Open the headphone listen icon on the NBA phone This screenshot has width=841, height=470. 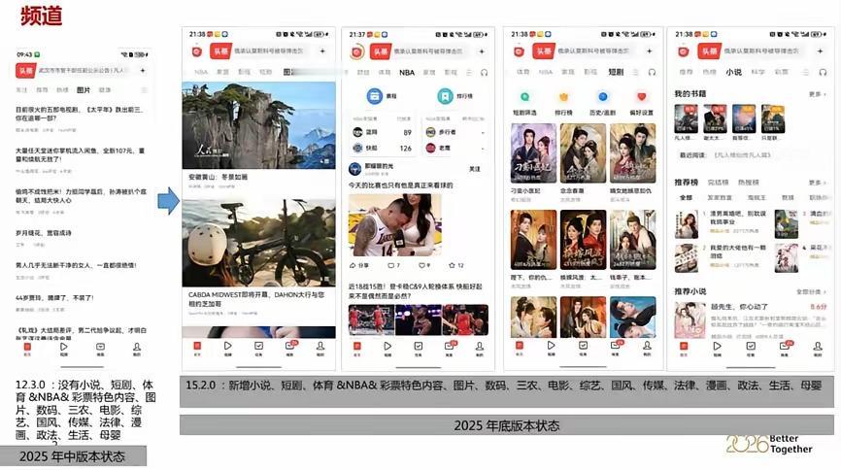tap(485, 73)
